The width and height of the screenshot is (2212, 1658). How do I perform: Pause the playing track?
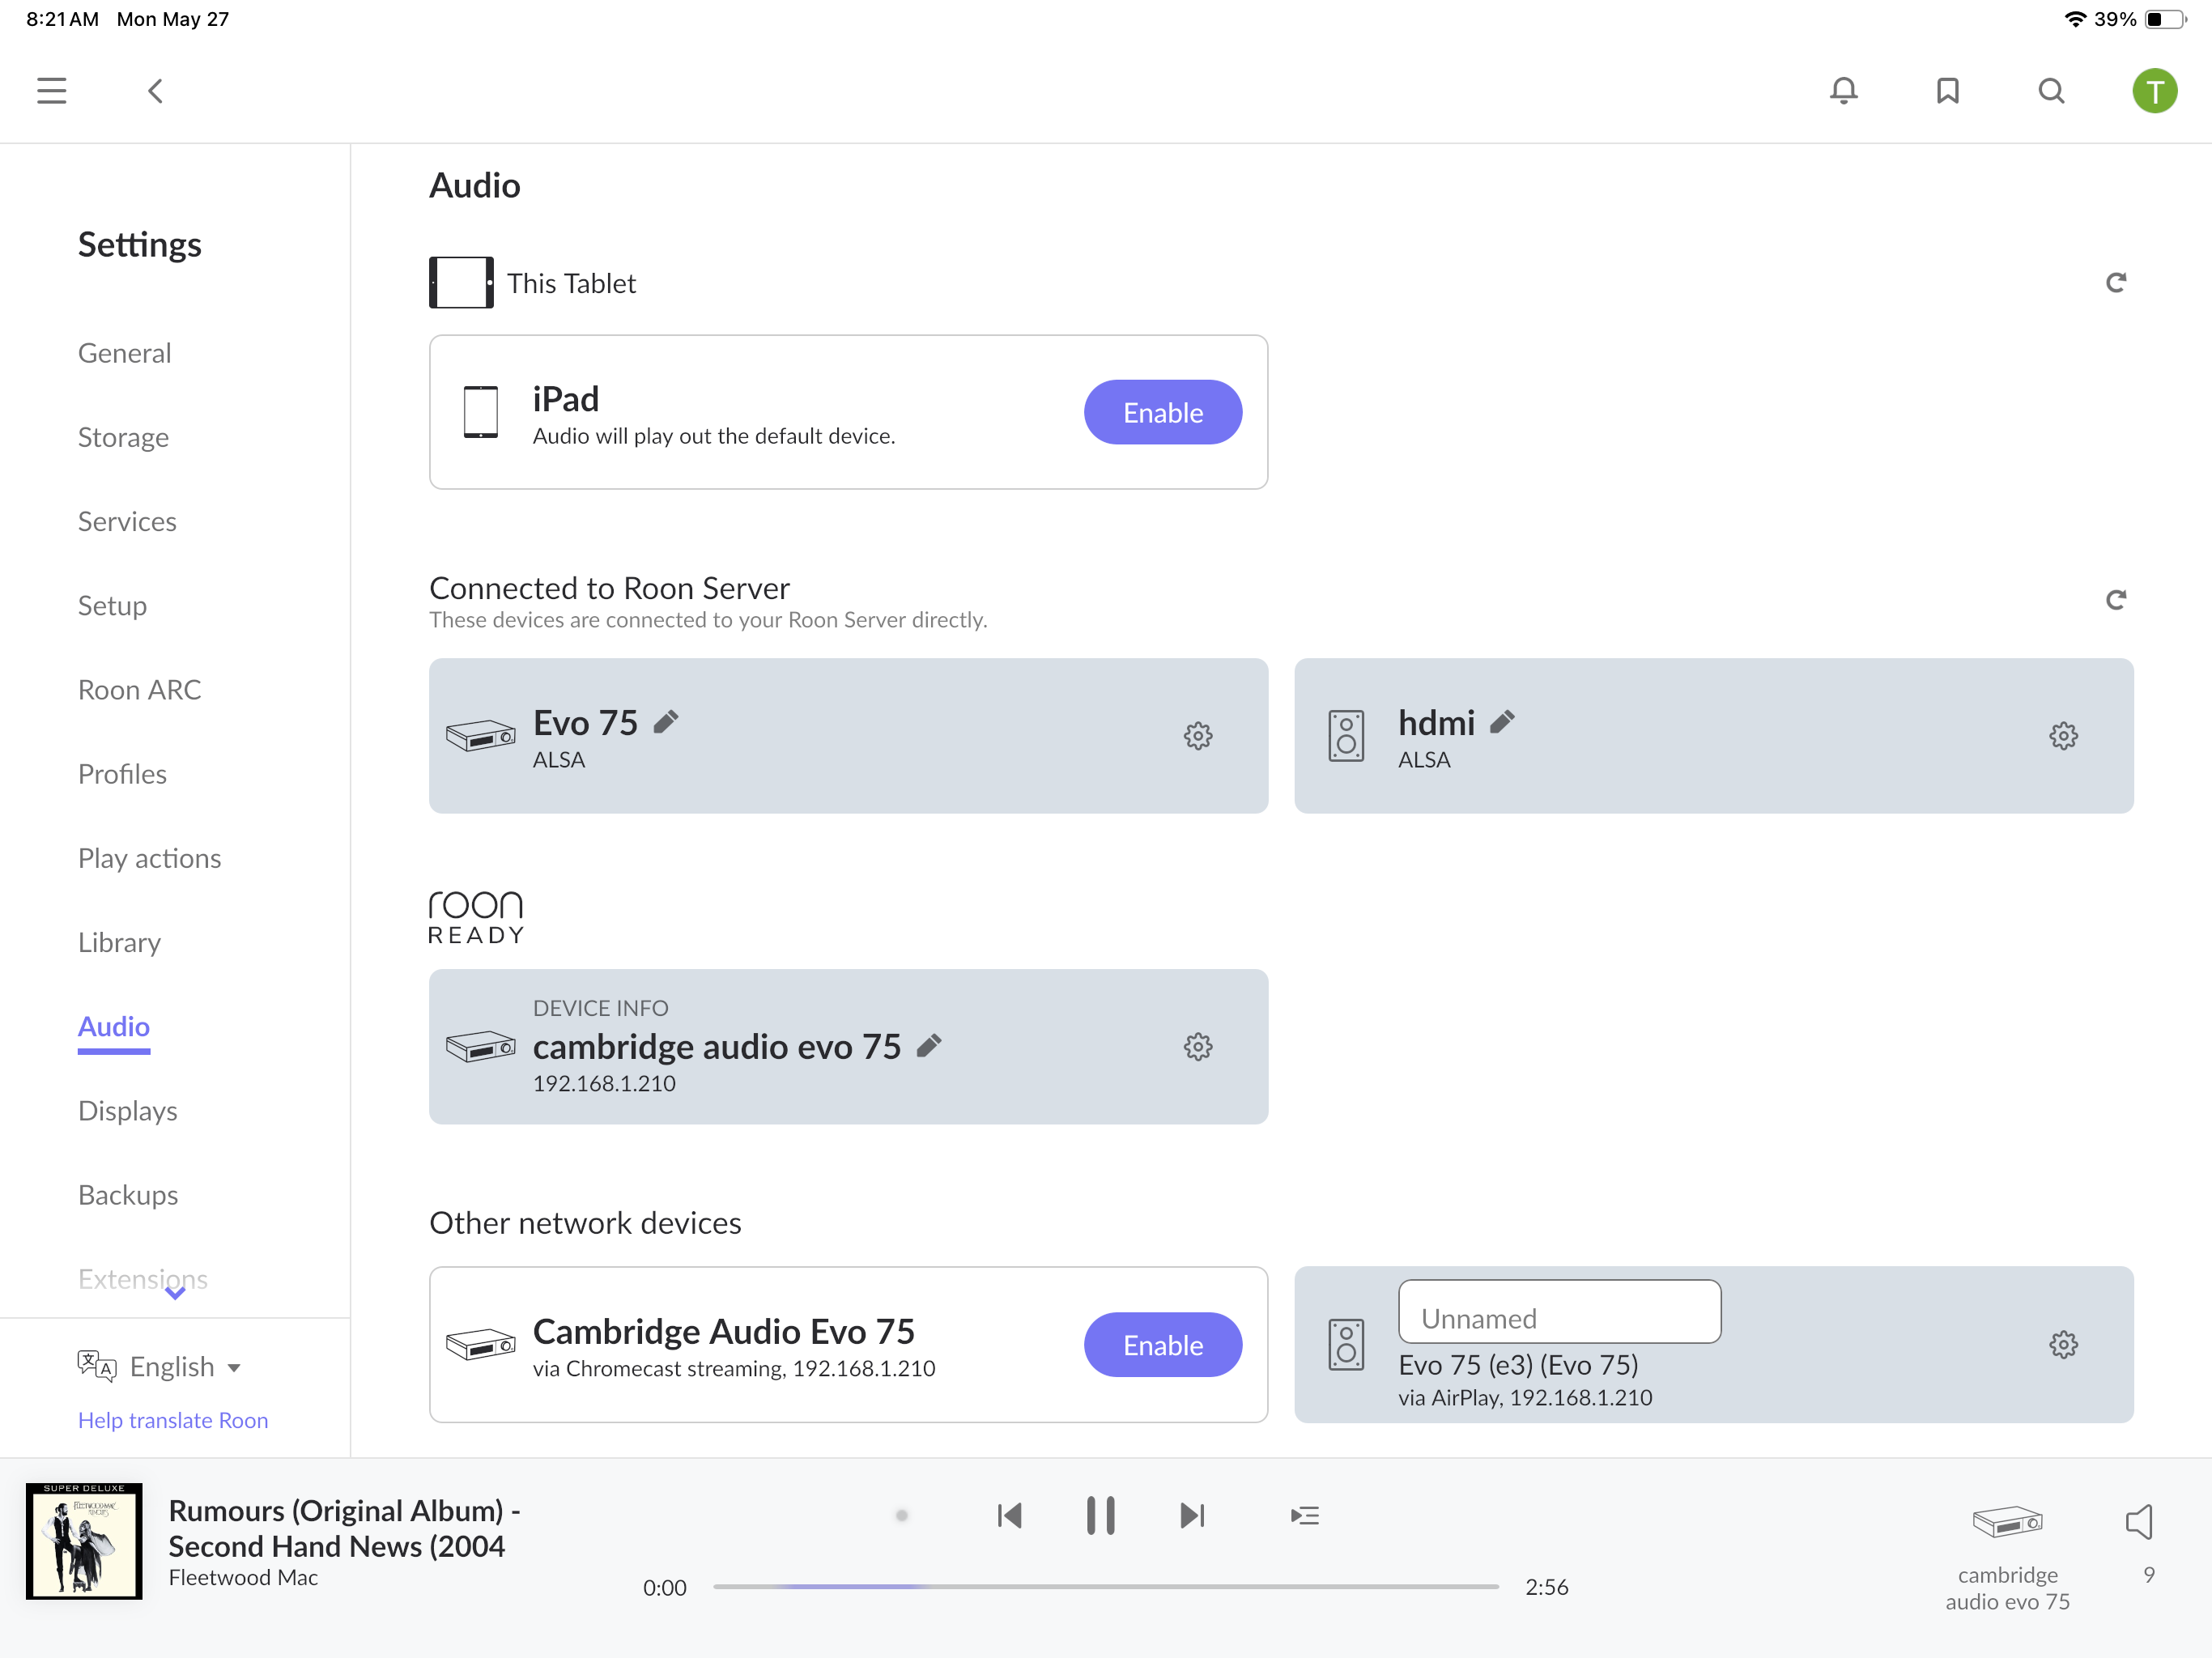click(x=1100, y=1516)
